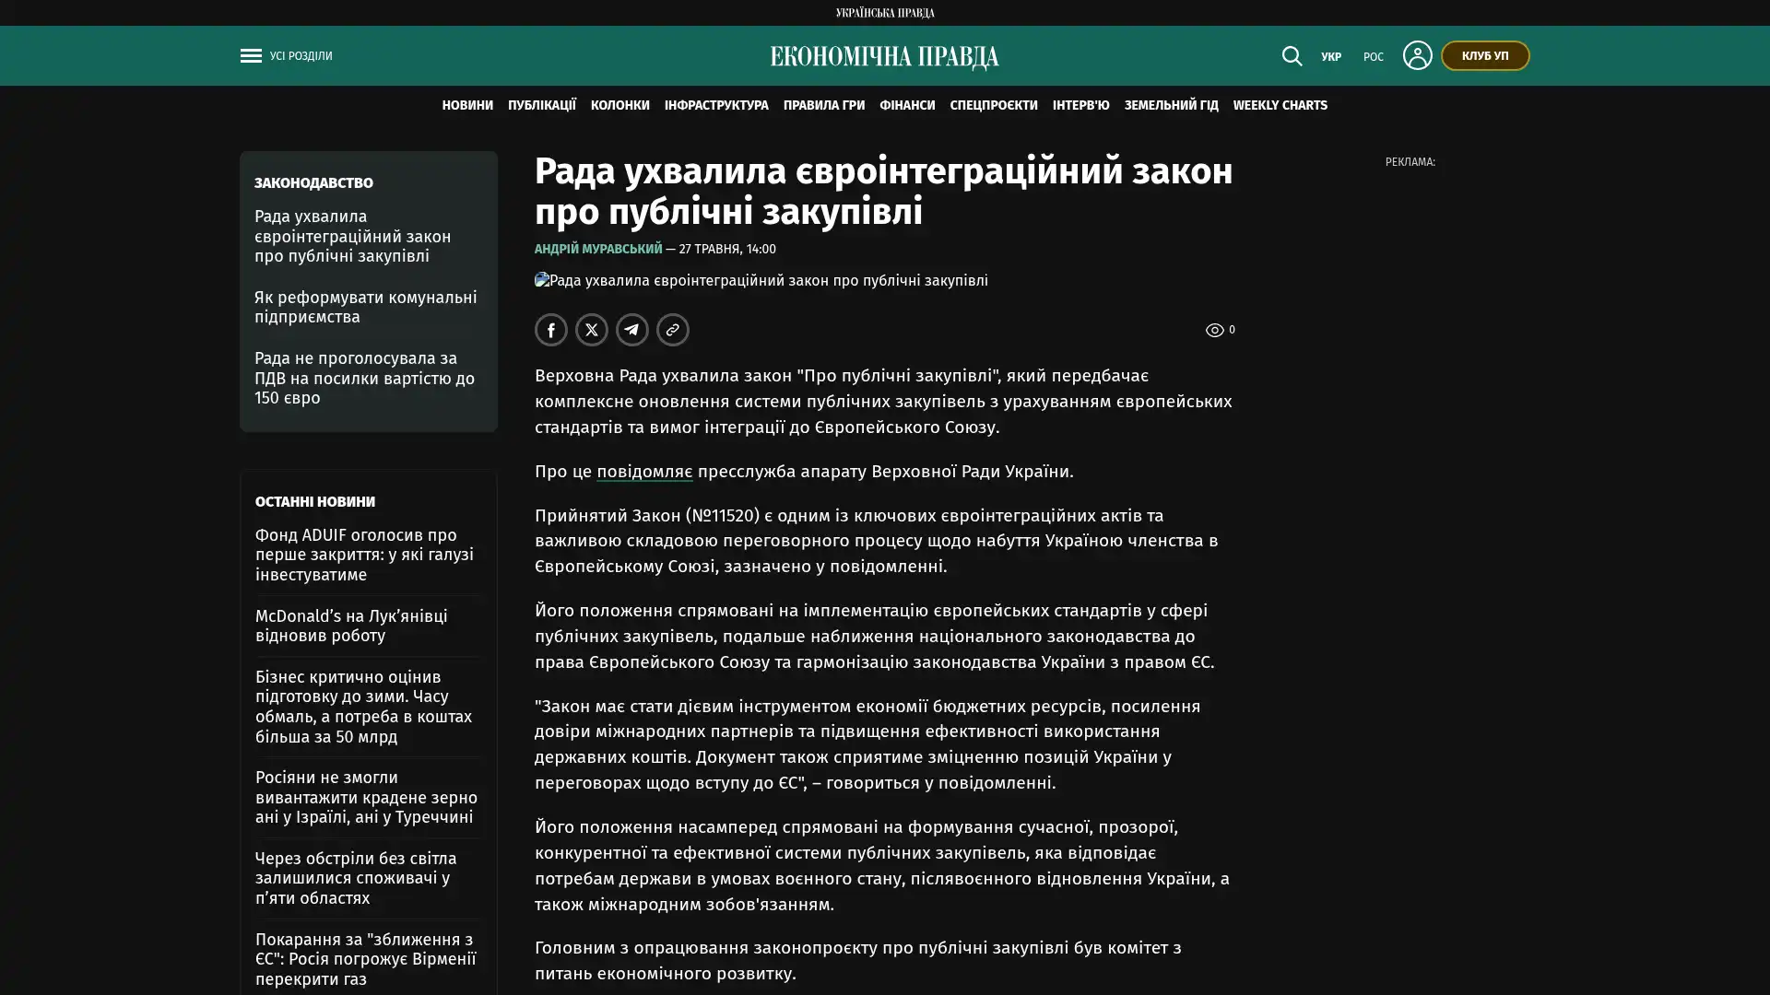Viewport: 1770px width, 995px height.
Task: Click the views counter eye icon
Action: [x=1214, y=330]
